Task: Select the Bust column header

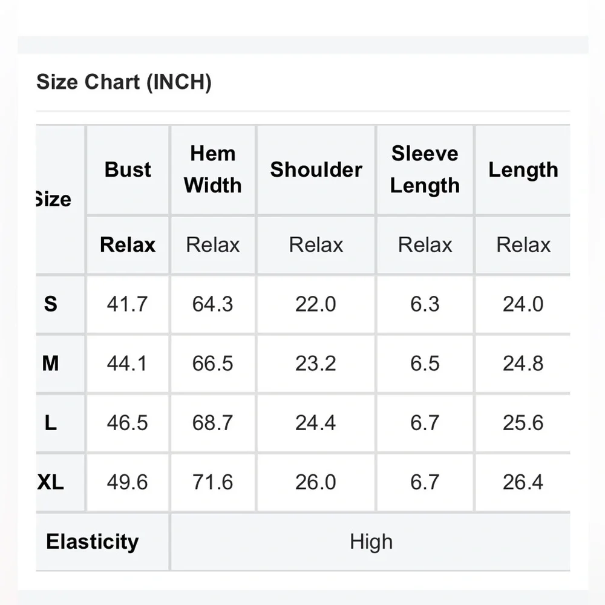Action: tap(128, 169)
